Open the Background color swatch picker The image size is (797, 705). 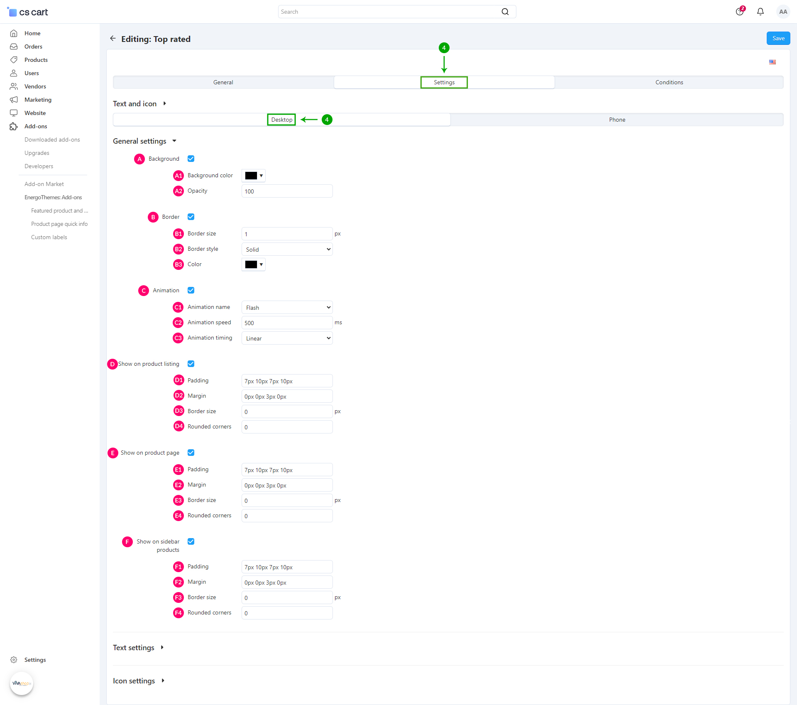coord(253,176)
